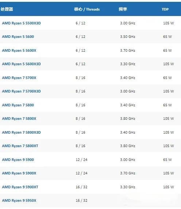The height and width of the screenshot is (209, 181).
Task: Click the 16 / 32 cell for 5900XT
Action: tap(81, 187)
